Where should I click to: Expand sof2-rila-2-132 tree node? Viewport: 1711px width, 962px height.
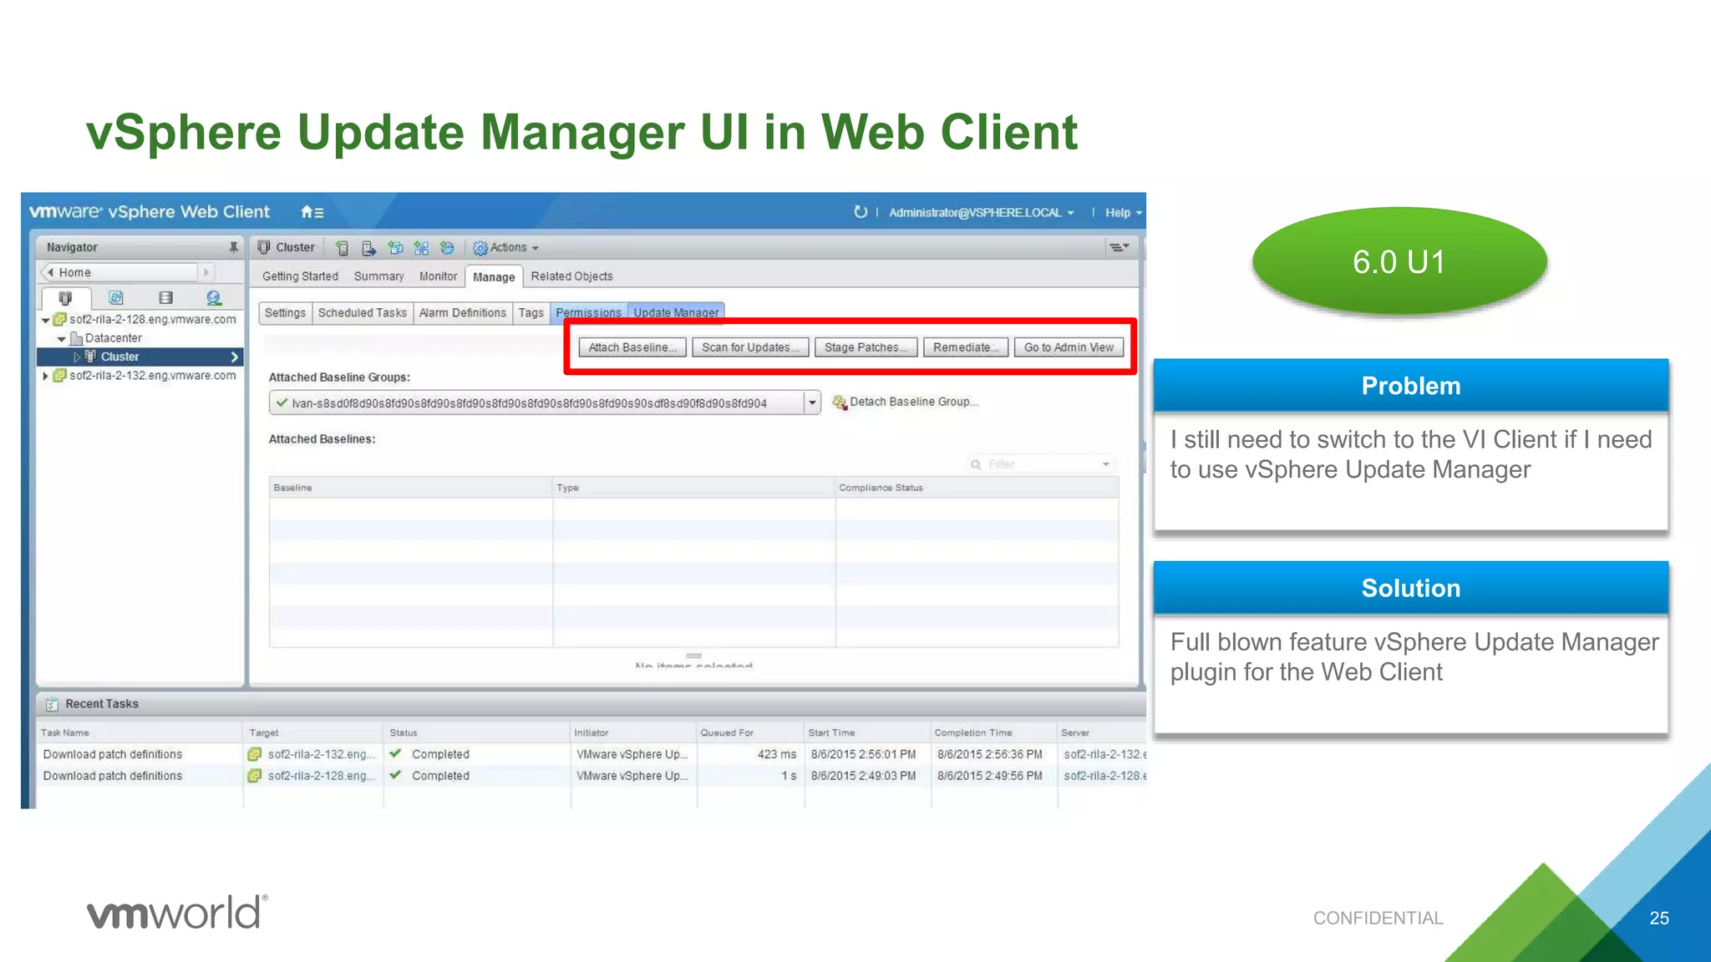46,376
